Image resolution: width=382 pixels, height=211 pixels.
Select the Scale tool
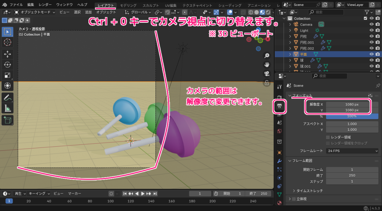click(x=7, y=75)
